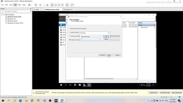
Task: Open the Edit menu
Action: click(6, 5)
